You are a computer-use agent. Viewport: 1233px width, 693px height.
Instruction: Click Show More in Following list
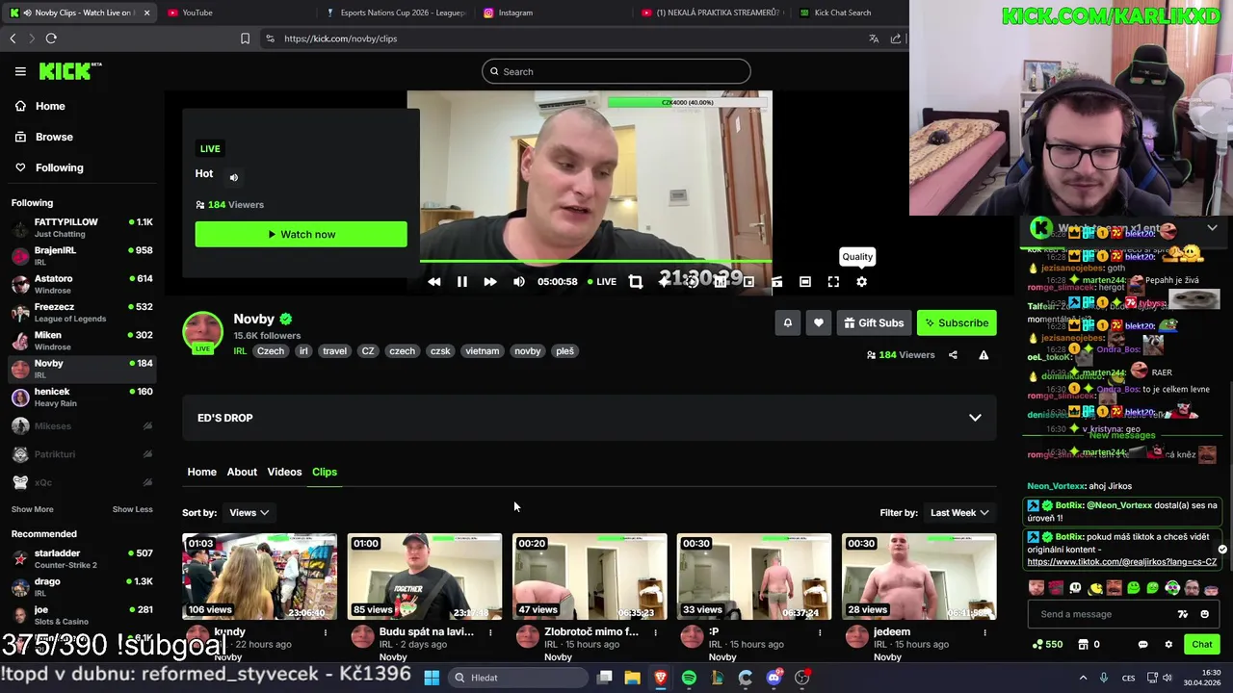pyautogui.click(x=33, y=509)
